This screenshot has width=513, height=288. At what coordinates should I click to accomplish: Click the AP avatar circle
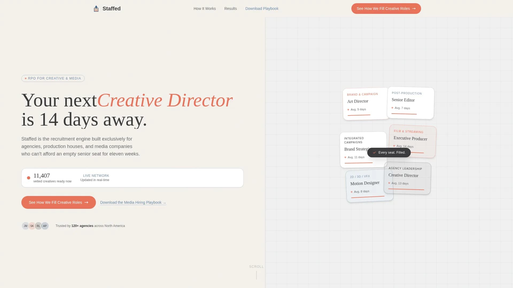(45, 226)
